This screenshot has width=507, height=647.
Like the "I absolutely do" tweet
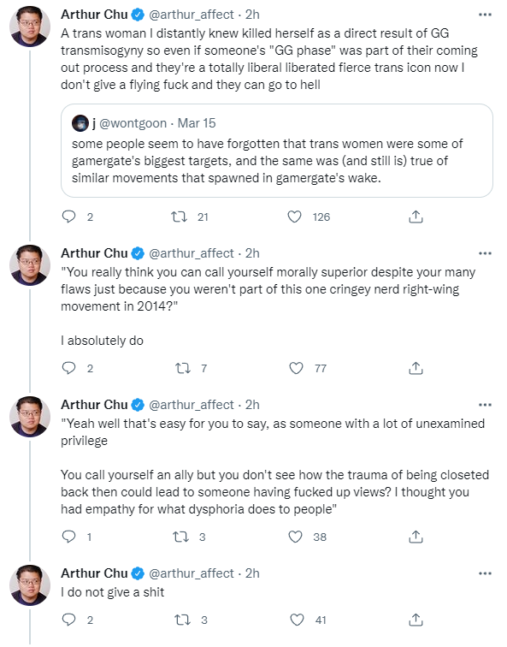tap(296, 368)
